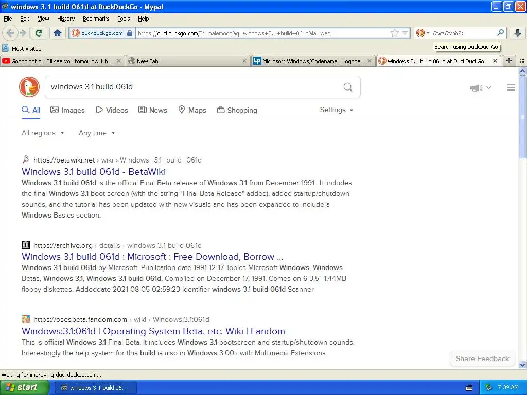This screenshot has height=395, width=527.
Task: Click the duckduckgo.com site identity label
Action: pos(102,33)
